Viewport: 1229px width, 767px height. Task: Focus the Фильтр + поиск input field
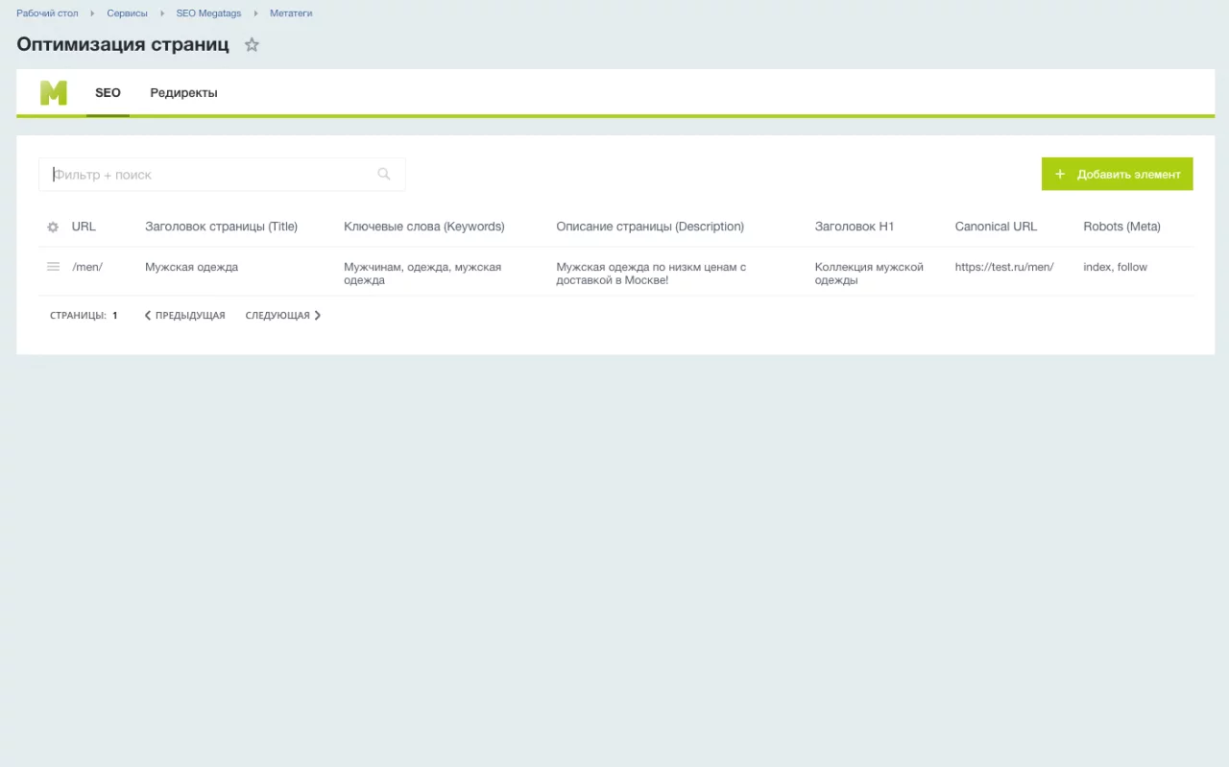coord(211,175)
